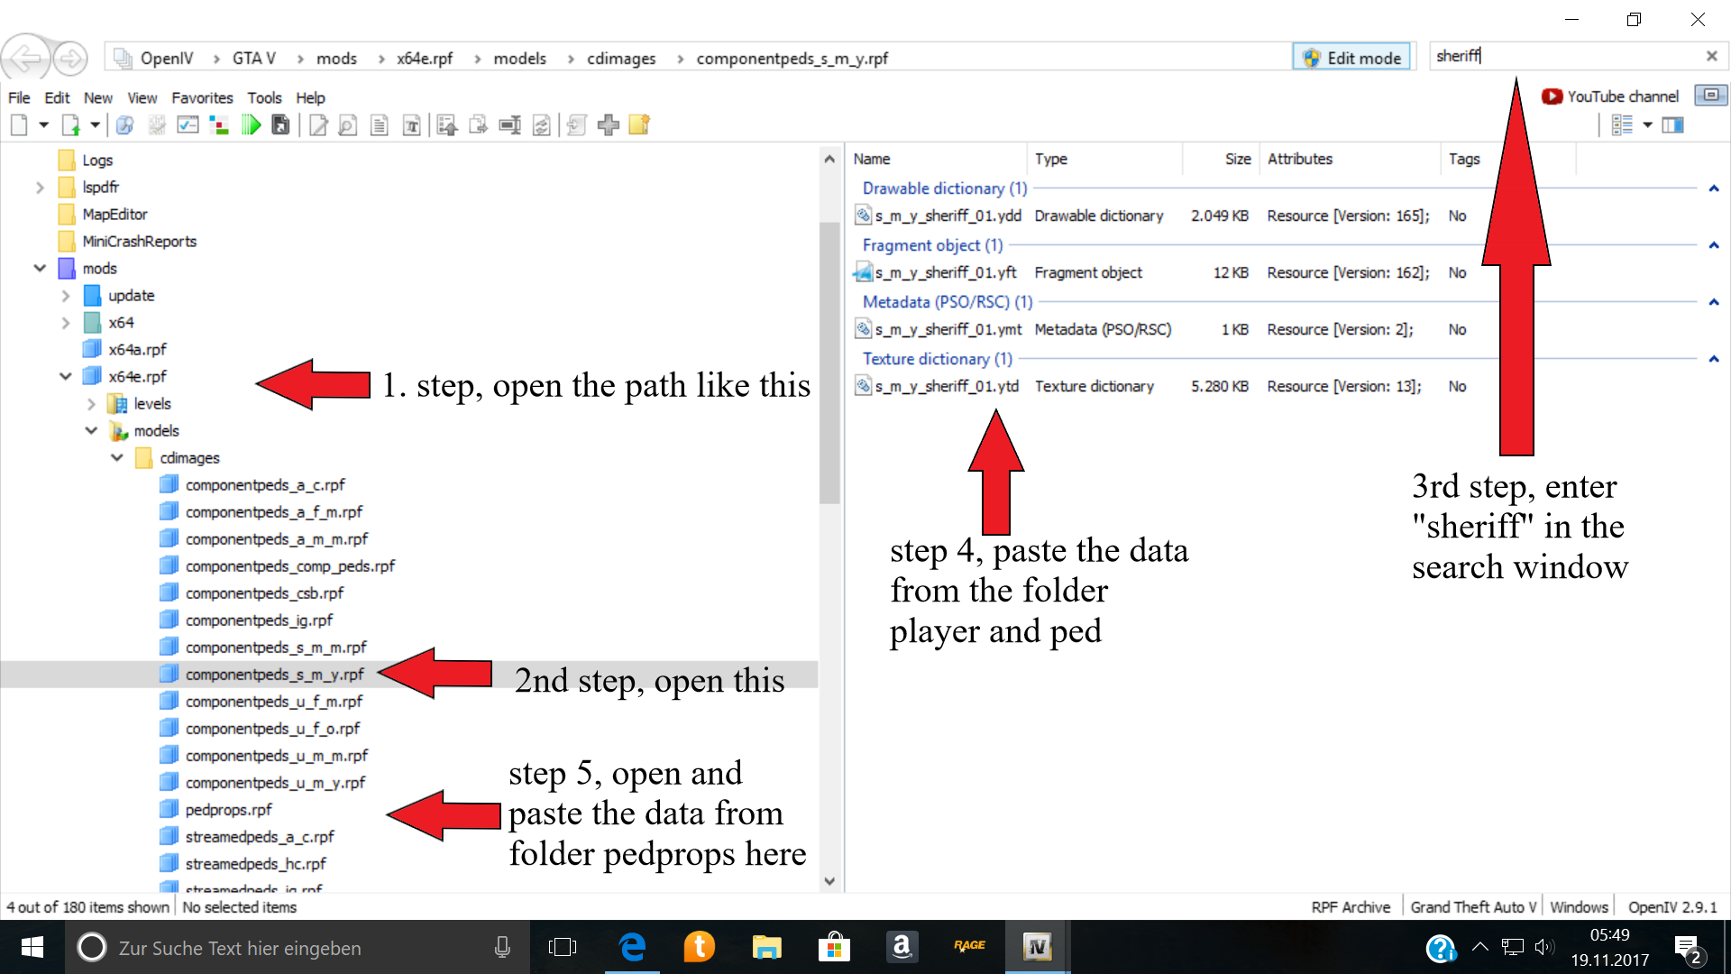Click the YouTube channel icon
Image resolution: width=1731 pixels, height=974 pixels.
1551,96
